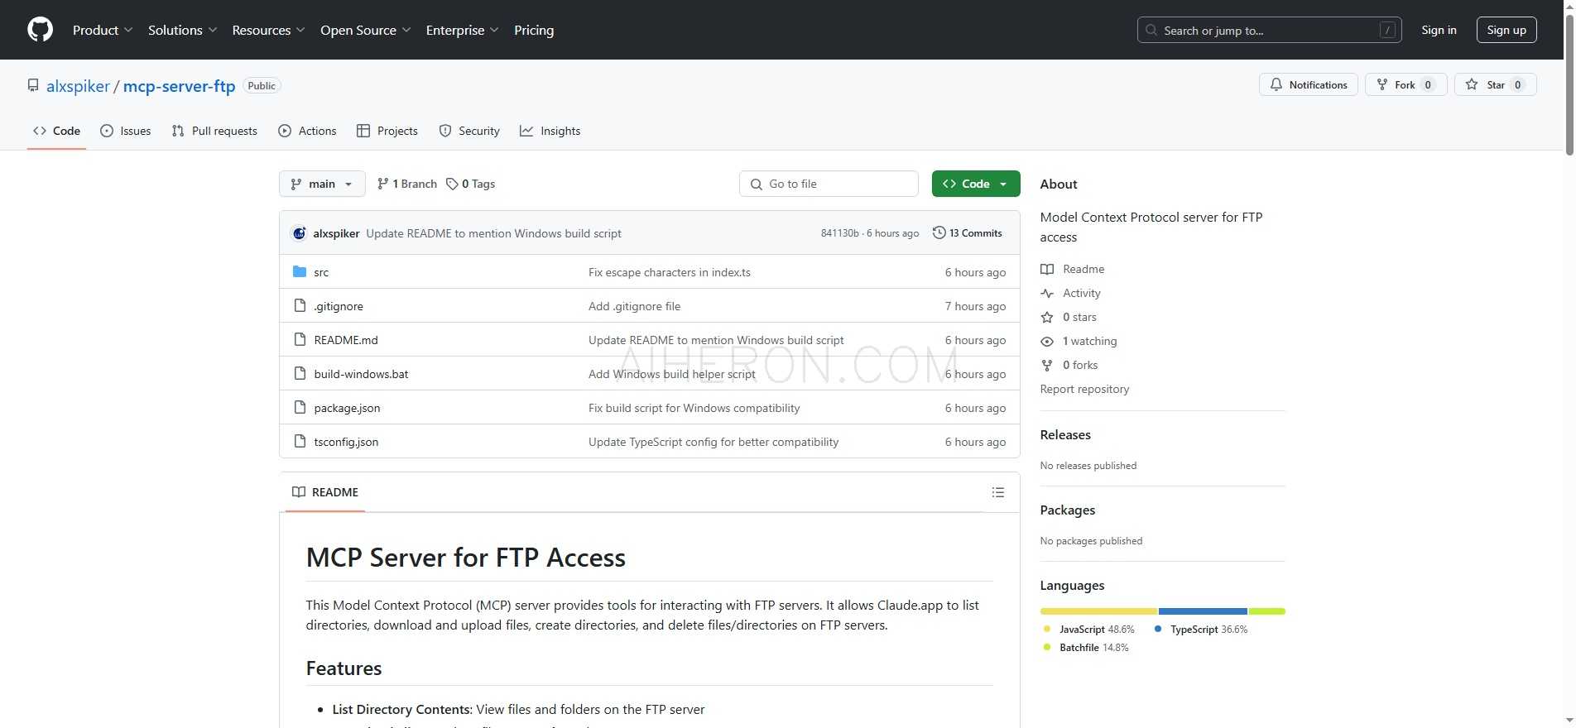
Task: Click the commit history clock icon
Action: click(x=939, y=233)
